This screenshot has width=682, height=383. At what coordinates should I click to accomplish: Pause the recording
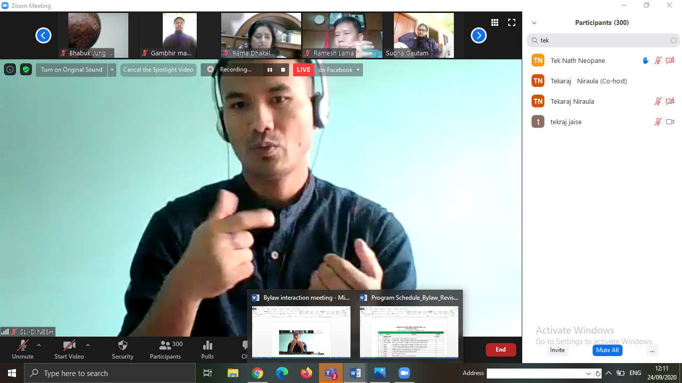pyautogui.click(x=270, y=70)
